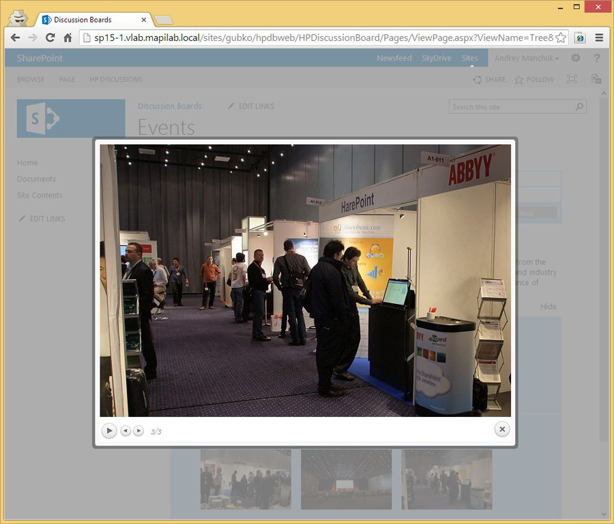Go to previous slideshow image
Screen dimensions: 614x524
(126, 431)
